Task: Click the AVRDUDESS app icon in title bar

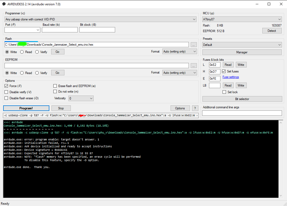Action: 4,4
